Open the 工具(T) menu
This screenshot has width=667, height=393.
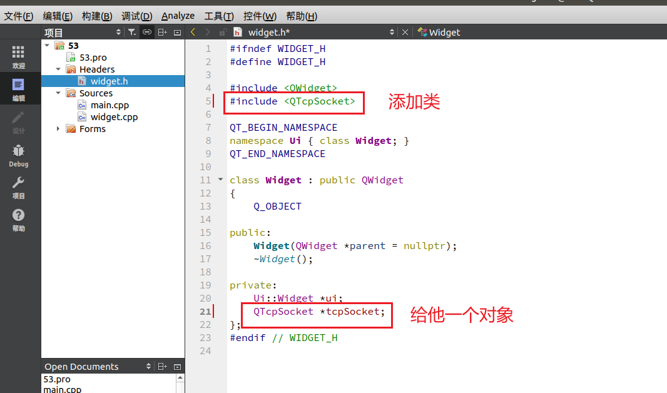[x=219, y=16]
